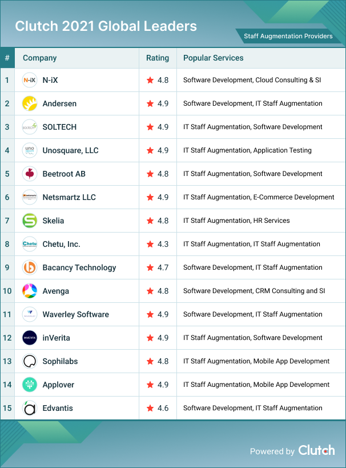346x468 pixels.
Task: Click rank number 1 cell
Action: [7, 80]
